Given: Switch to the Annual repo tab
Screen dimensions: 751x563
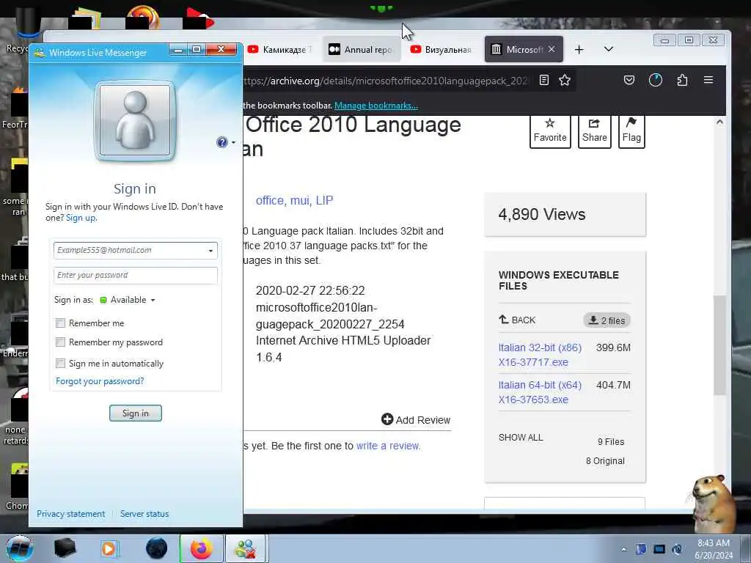Looking at the screenshot, I should pyautogui.click(x=362, y=49).
